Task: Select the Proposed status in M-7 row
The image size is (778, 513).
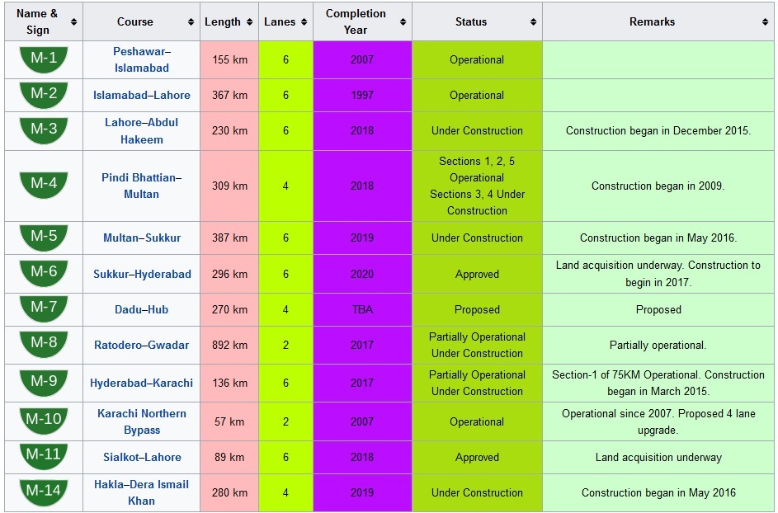Action: tap(477, 309)
